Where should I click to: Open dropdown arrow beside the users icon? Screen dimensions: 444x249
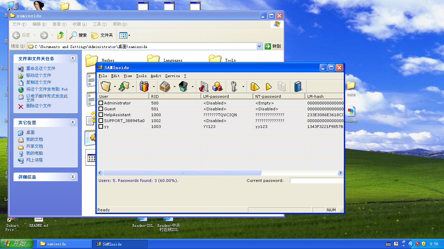(x=154, y=86)
